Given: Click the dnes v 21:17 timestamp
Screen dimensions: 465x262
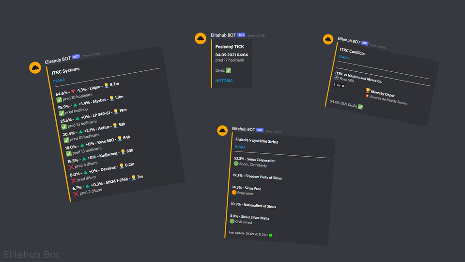Looking at the screenshot, I should (273, 131).
